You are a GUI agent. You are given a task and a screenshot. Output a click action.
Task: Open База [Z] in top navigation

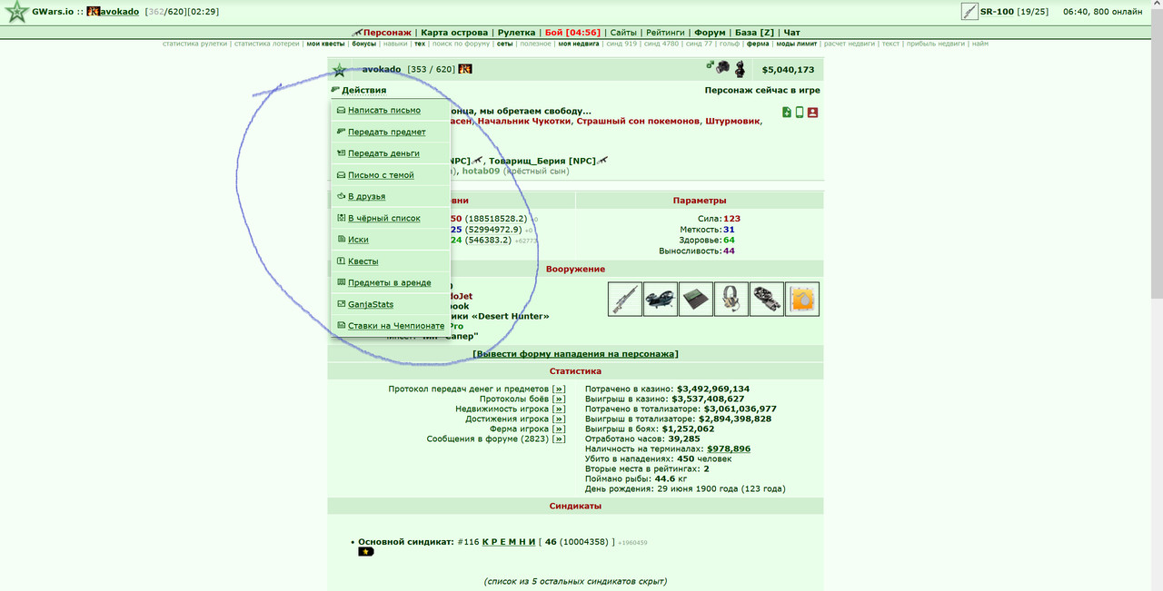pyautogui.click(x=754, y=33)
